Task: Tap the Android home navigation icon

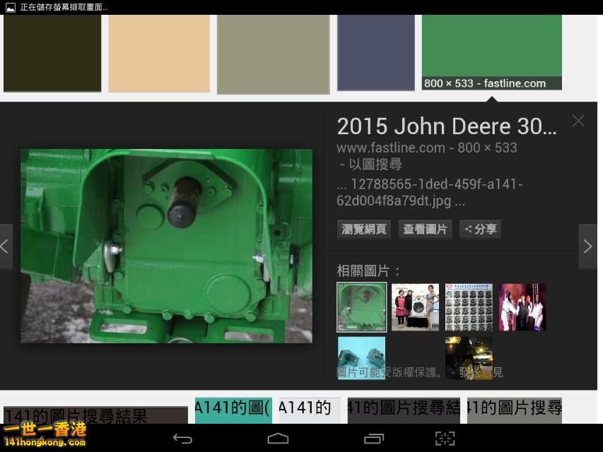Action: [278, 439]
